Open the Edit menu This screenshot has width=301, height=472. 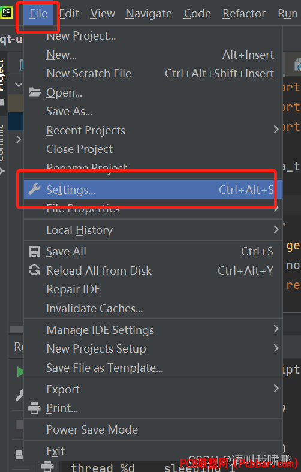click(69, 14)
